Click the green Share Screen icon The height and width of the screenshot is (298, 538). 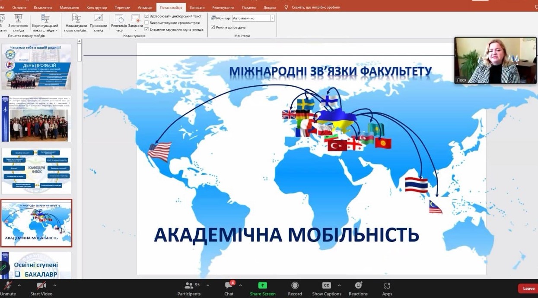262,285
